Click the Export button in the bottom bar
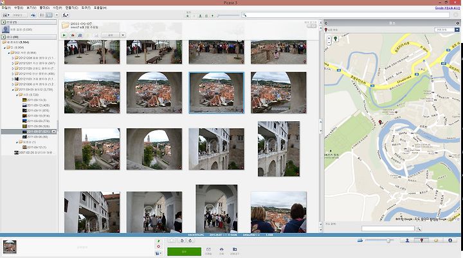This screenshot has height=258, width=463. point(235,251)
